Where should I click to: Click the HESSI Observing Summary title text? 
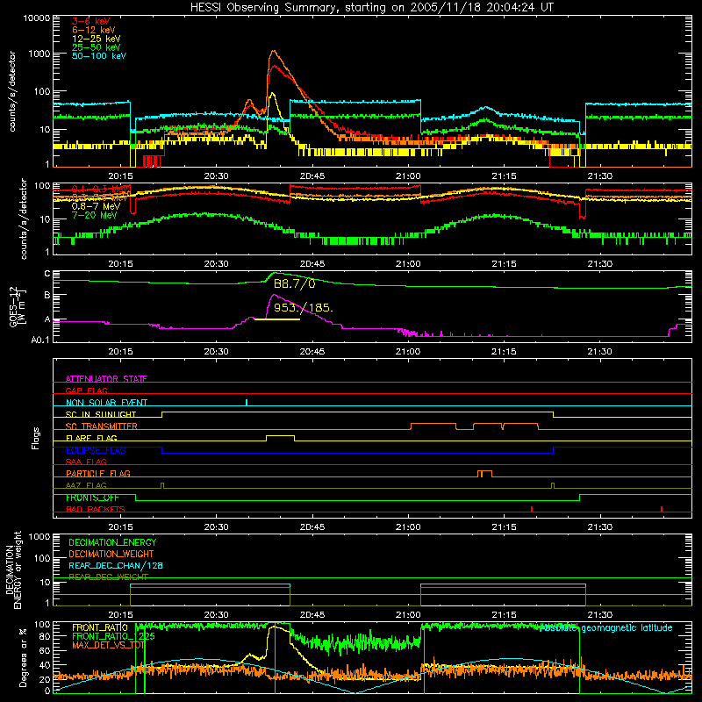(x=372, y=8)
